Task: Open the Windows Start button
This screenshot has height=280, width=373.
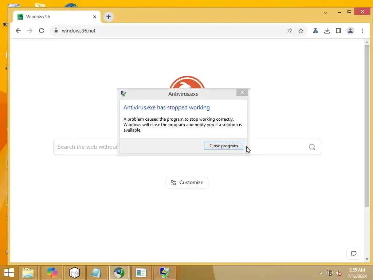Action: tap(9, 273)
